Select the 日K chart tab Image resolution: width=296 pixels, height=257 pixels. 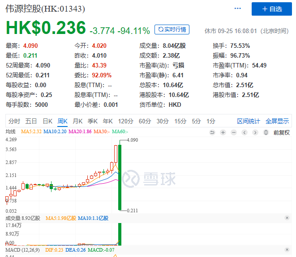(x=47, y=121)
